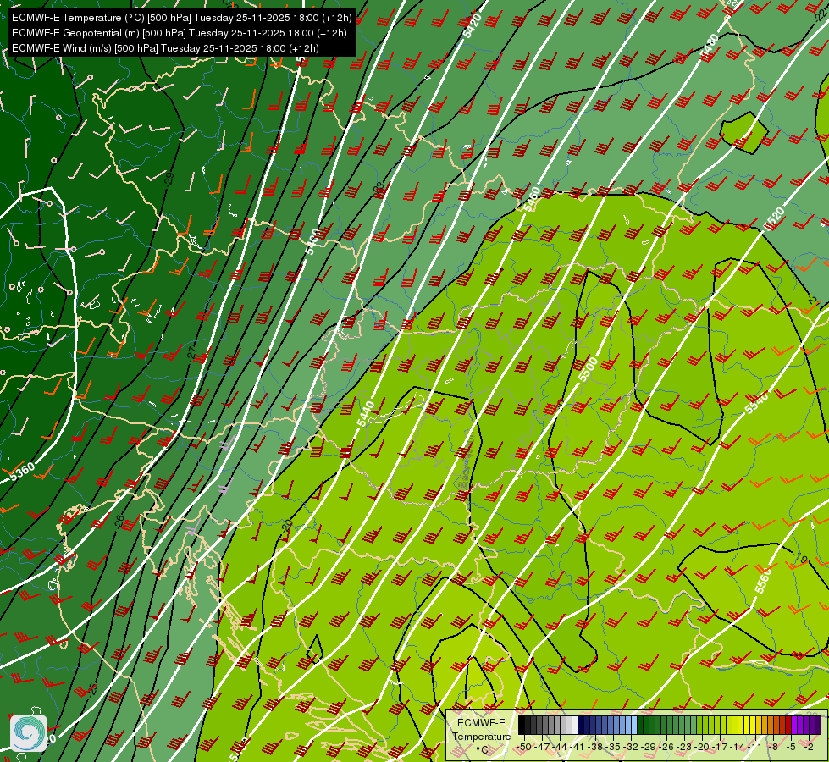Pick the black swatch at legend start
Viewport: 829px width, 762px height.
tap(522, 725)
